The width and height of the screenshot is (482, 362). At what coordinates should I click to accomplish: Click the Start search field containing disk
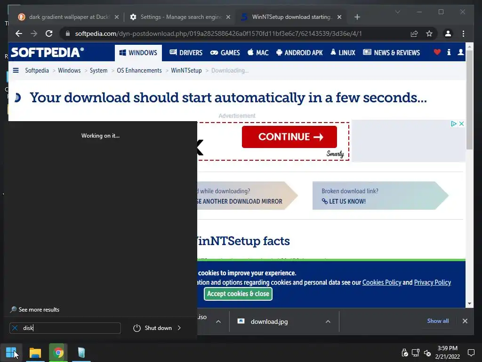click(65, 328)
